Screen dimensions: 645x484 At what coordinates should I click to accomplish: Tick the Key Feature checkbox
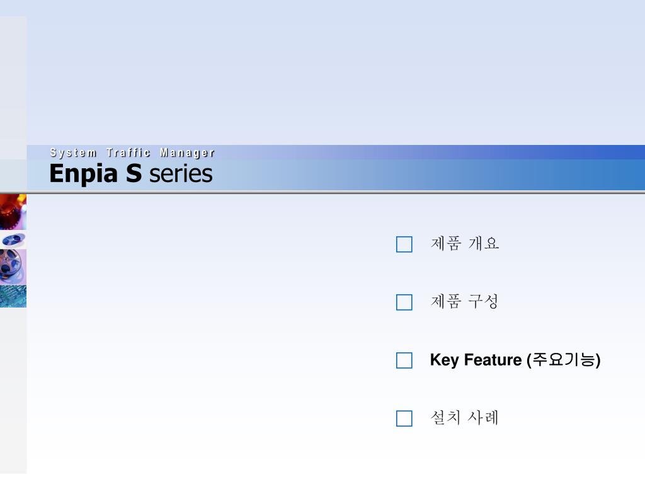(x=404, y=360)
